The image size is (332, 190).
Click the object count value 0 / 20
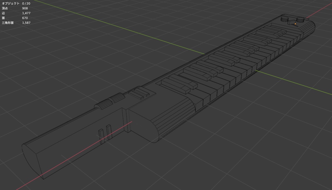pyautogui.click(x=26, y=4)
